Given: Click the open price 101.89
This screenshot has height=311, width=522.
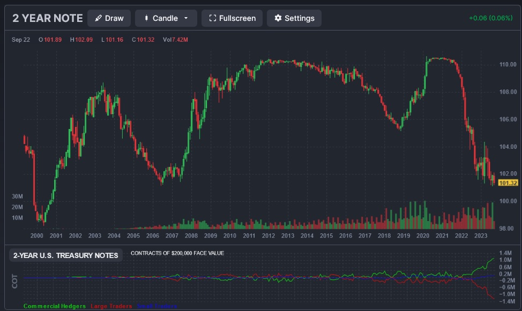Looking at the screenshot, I should tap(53, 40).
